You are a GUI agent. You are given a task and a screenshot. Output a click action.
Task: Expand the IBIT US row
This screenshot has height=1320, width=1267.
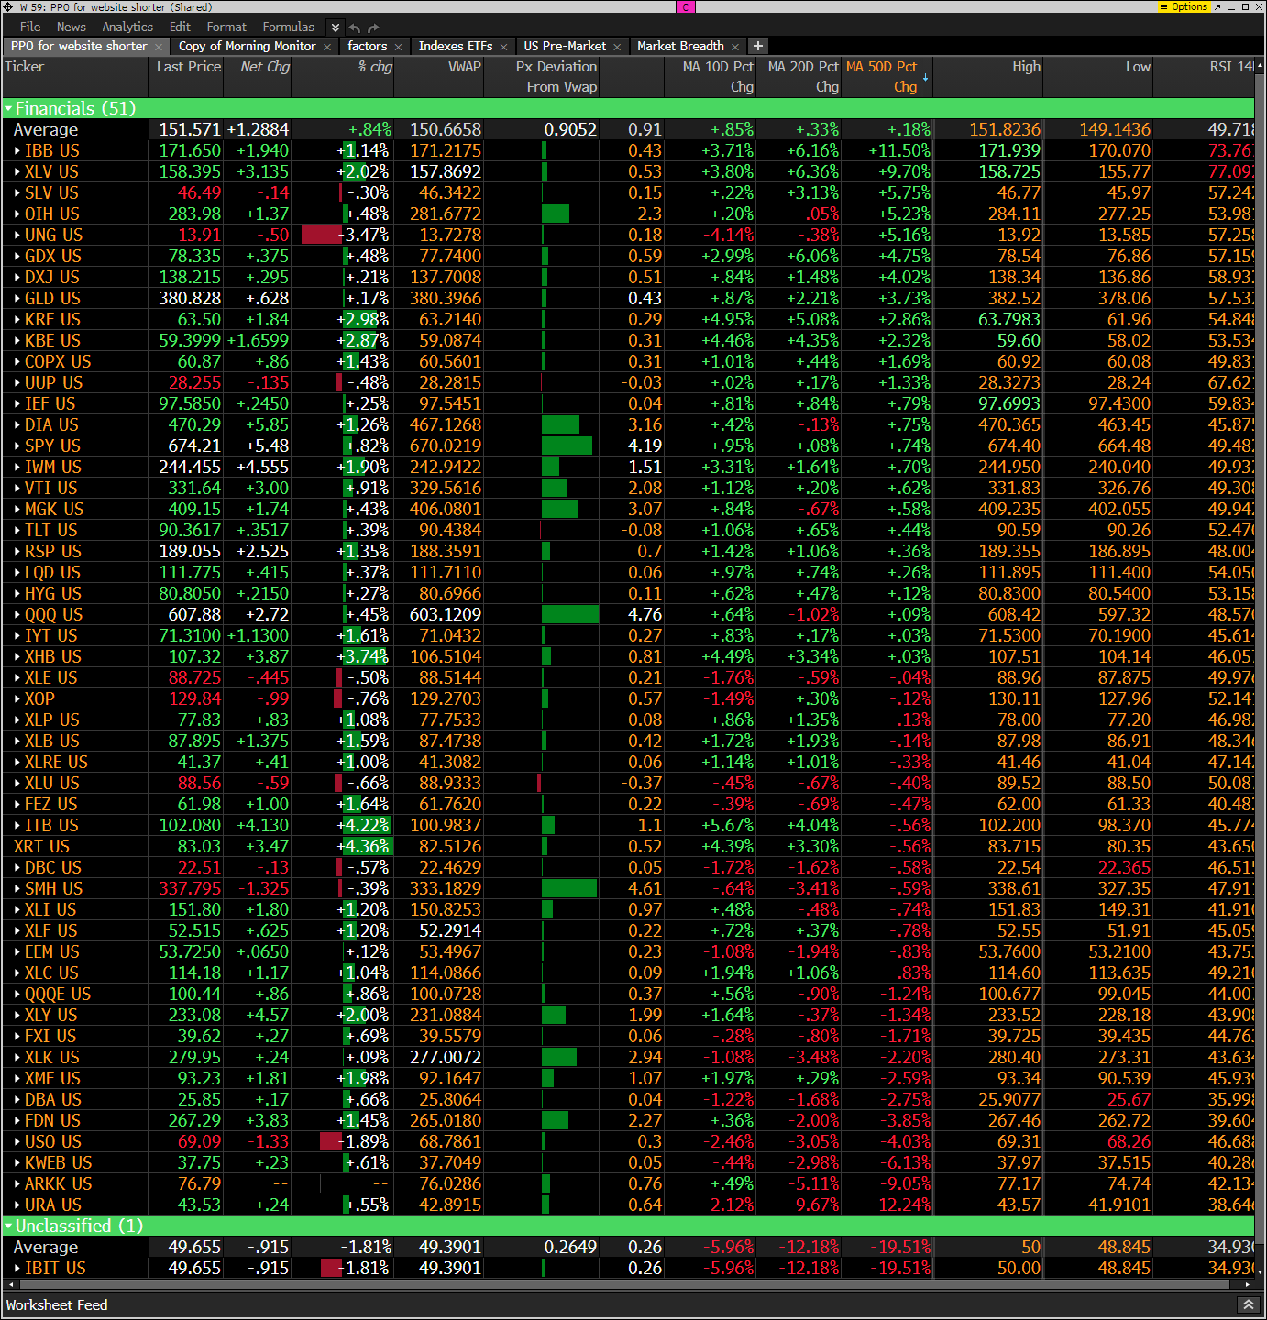point(17,1269)
